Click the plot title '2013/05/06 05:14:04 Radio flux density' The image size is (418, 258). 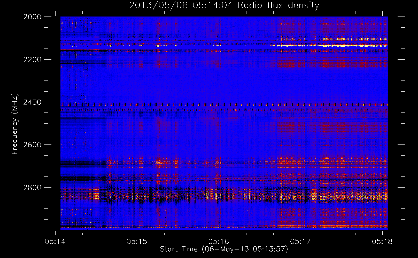click(224, 5)
